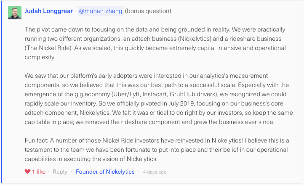
Task: Click 'GrubHub drivers' text in the comment
Action: tap(193, 94)
